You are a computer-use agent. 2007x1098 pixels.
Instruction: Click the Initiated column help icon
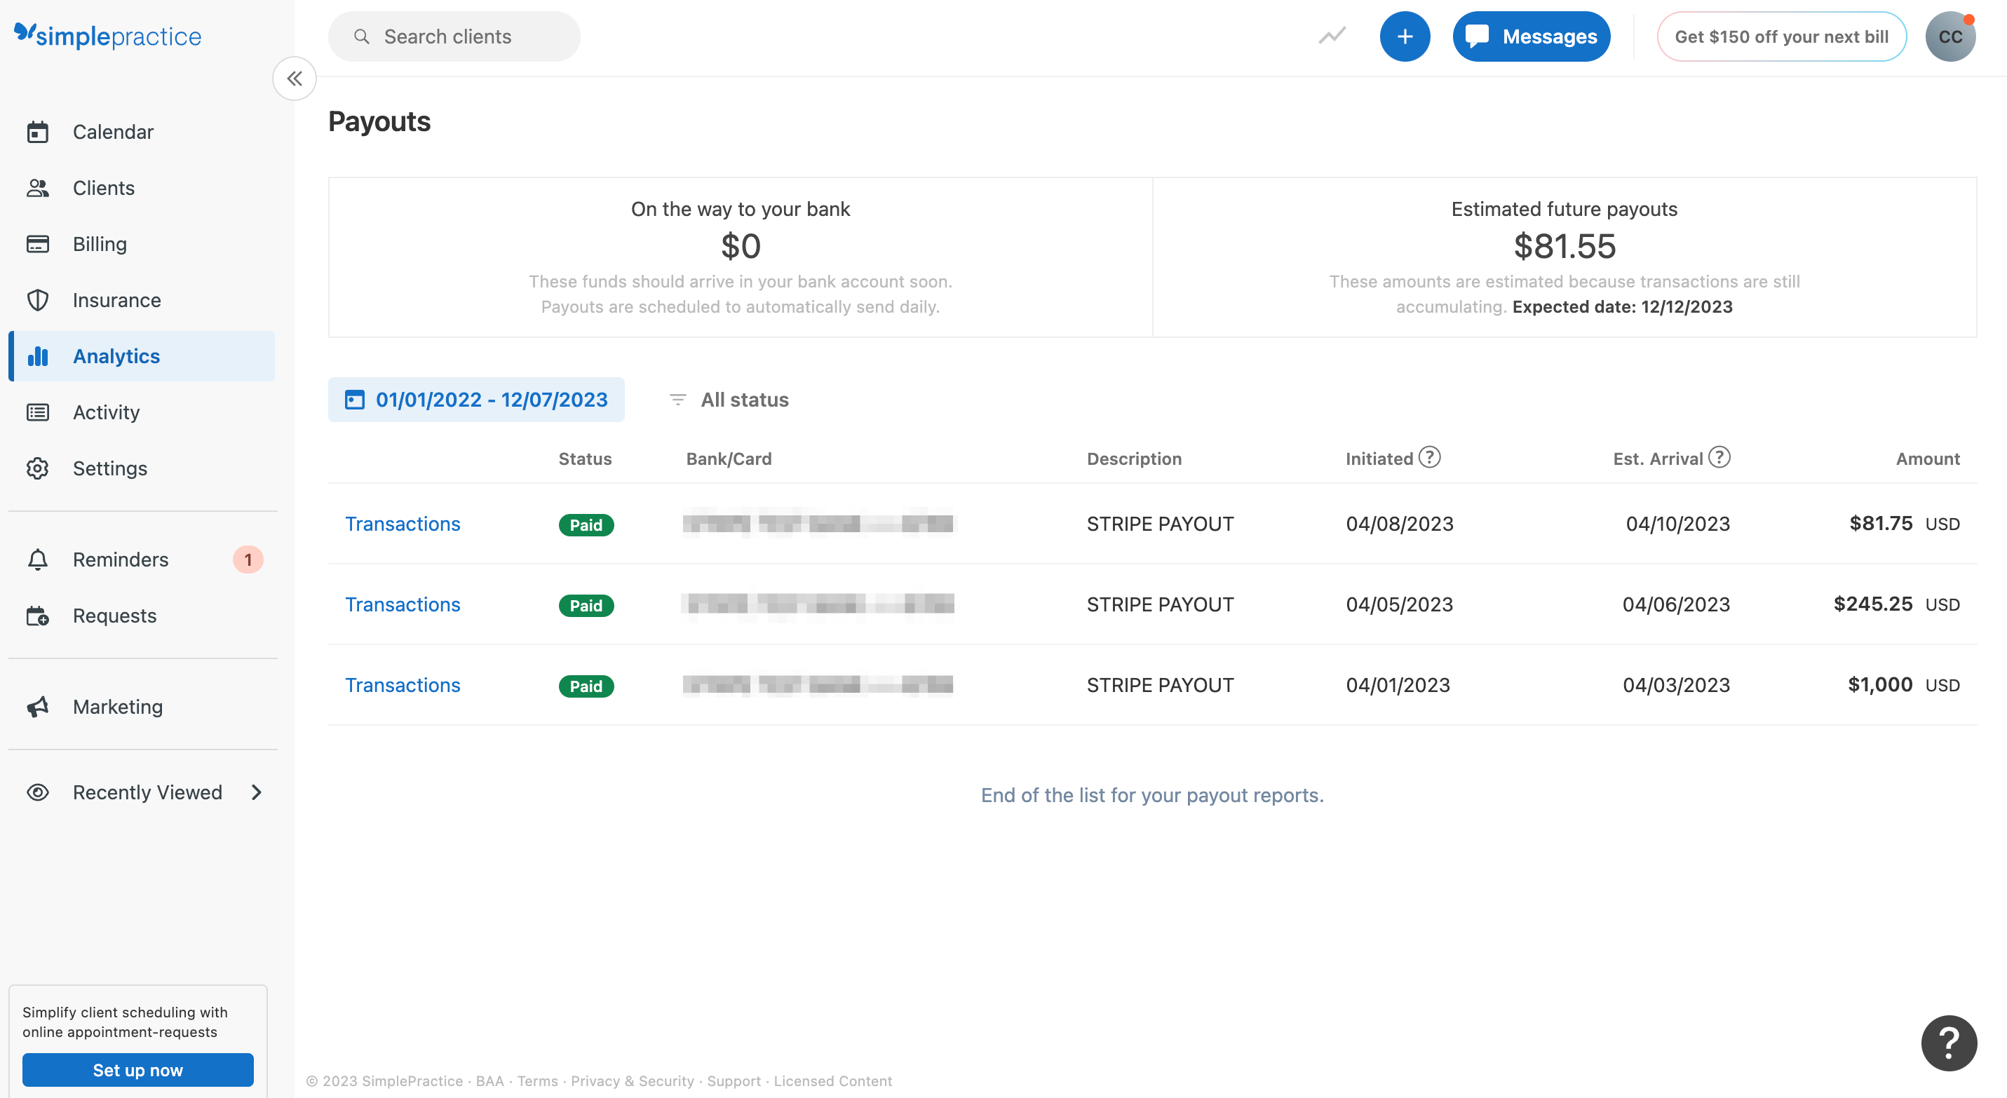pyautogui.click(x=1429, y=457)
